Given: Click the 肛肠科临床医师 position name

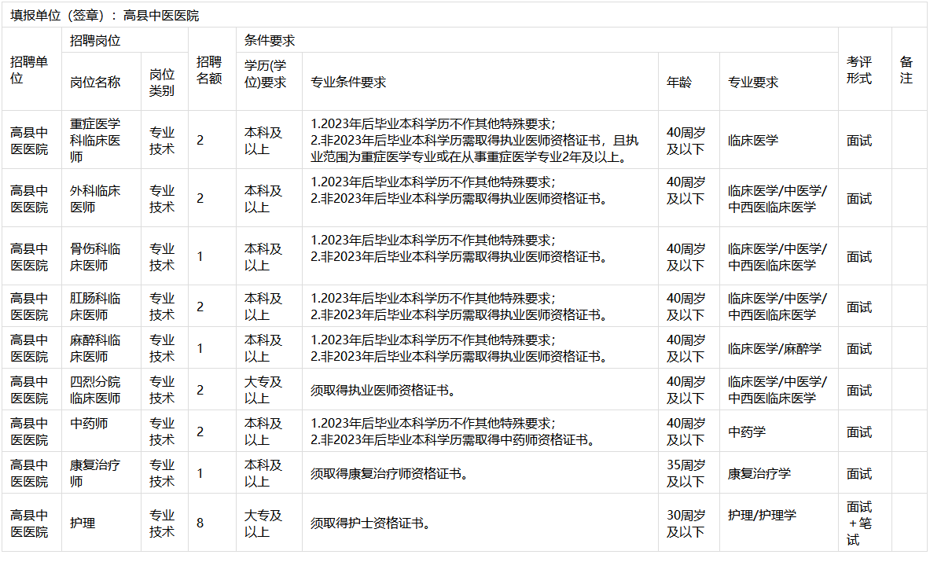Looking at the screenshot, I should coord(96,307).
